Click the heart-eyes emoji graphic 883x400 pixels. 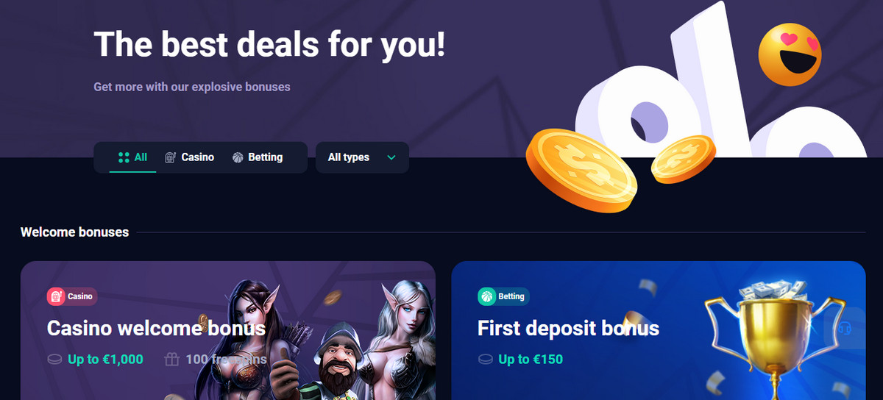point(790,54)
